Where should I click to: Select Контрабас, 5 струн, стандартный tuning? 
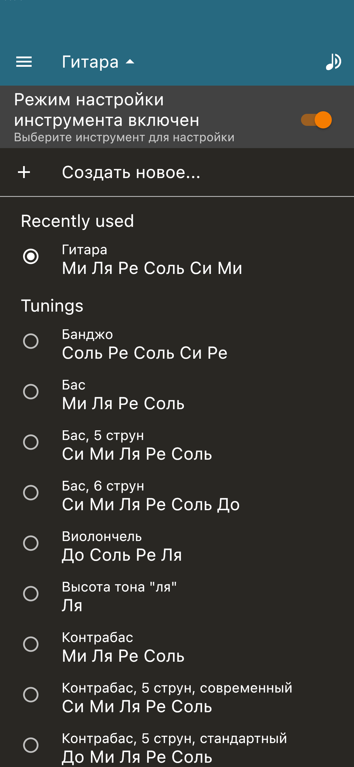31,745
